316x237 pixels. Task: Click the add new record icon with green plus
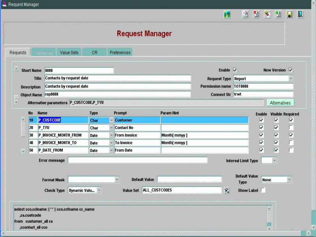[278, 15]
